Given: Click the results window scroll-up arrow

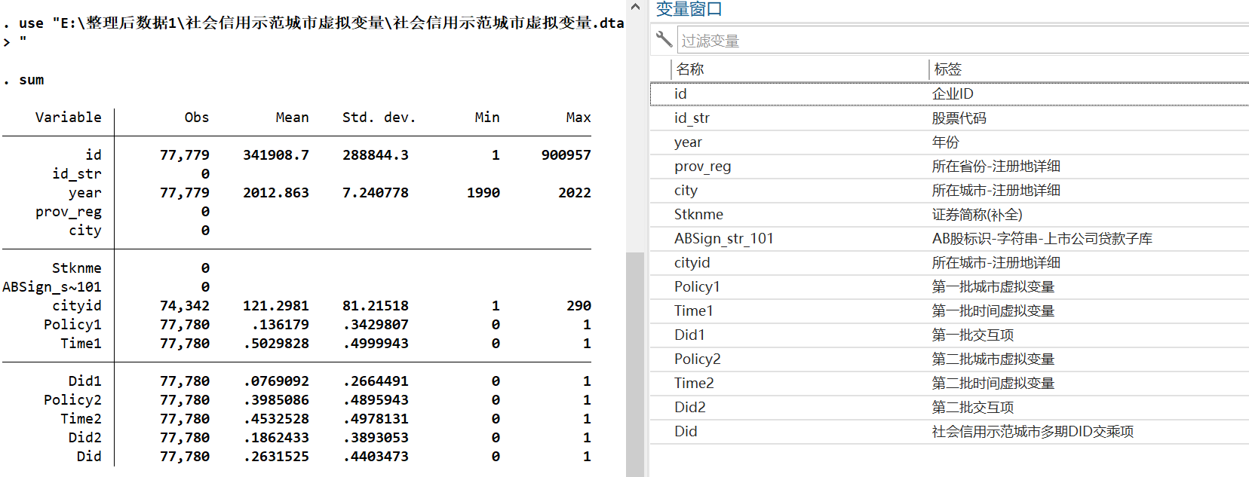Looking at the screenshot, I should [635, 8].
